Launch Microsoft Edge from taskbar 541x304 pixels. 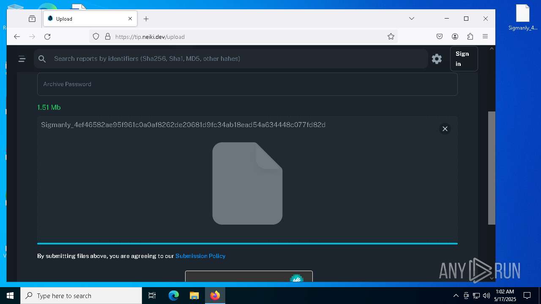[174, 296]
